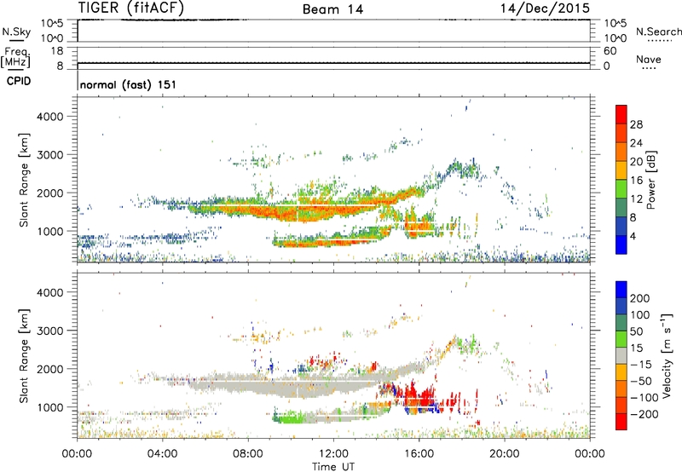The image size is (682, 472).
Task: Click the 'TIGER (fitACF)' title text
Action: (x=131, y=8)
